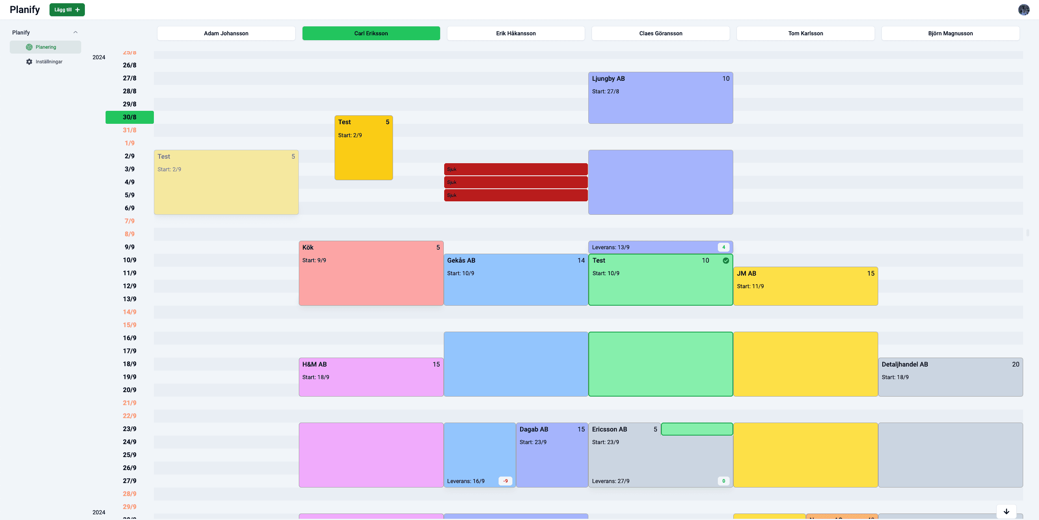
Task: Open the H&M AB card
Action: point(371,377)
